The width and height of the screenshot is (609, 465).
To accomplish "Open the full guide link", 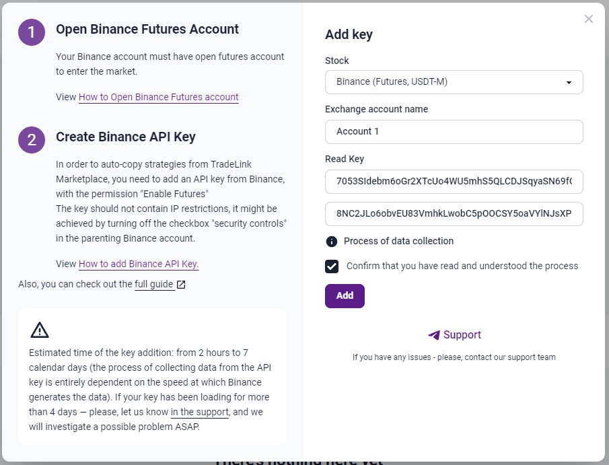I will click(x=154, y=285).
